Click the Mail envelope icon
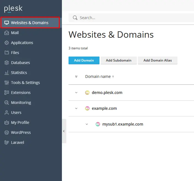Viewport: 194px width, 181px height. (7, 33)
